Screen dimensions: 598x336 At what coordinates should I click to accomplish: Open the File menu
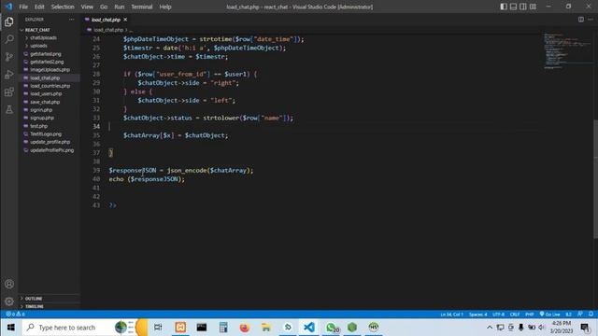(x=23, y=7)
